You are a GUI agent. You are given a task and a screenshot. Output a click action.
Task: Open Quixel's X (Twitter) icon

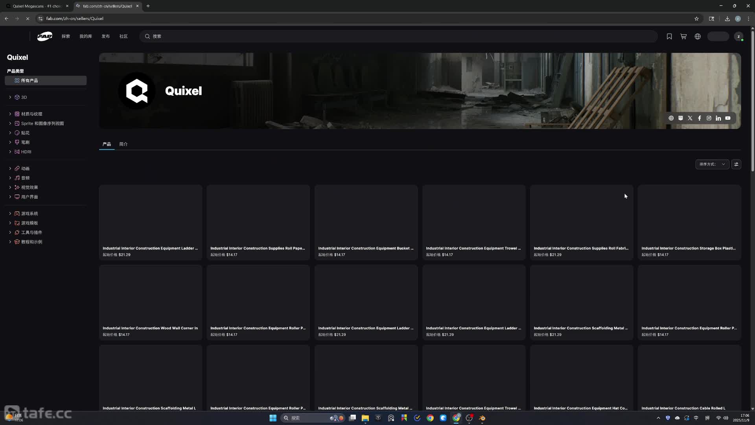pos(690,118)
